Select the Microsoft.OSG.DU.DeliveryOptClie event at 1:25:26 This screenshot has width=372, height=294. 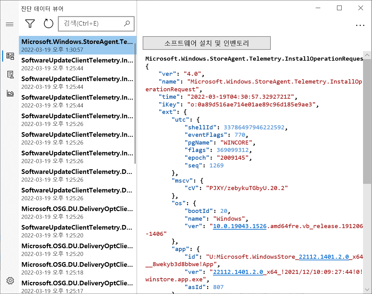[x=77, y=213]
